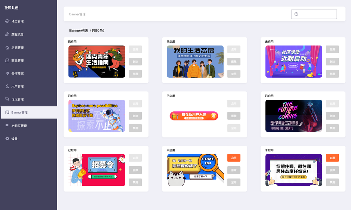This screenshot has width=351, height=210.
Task: Disable the 朋克青年生活指南 banner with 禁用
Action: (x=135, y=74)
